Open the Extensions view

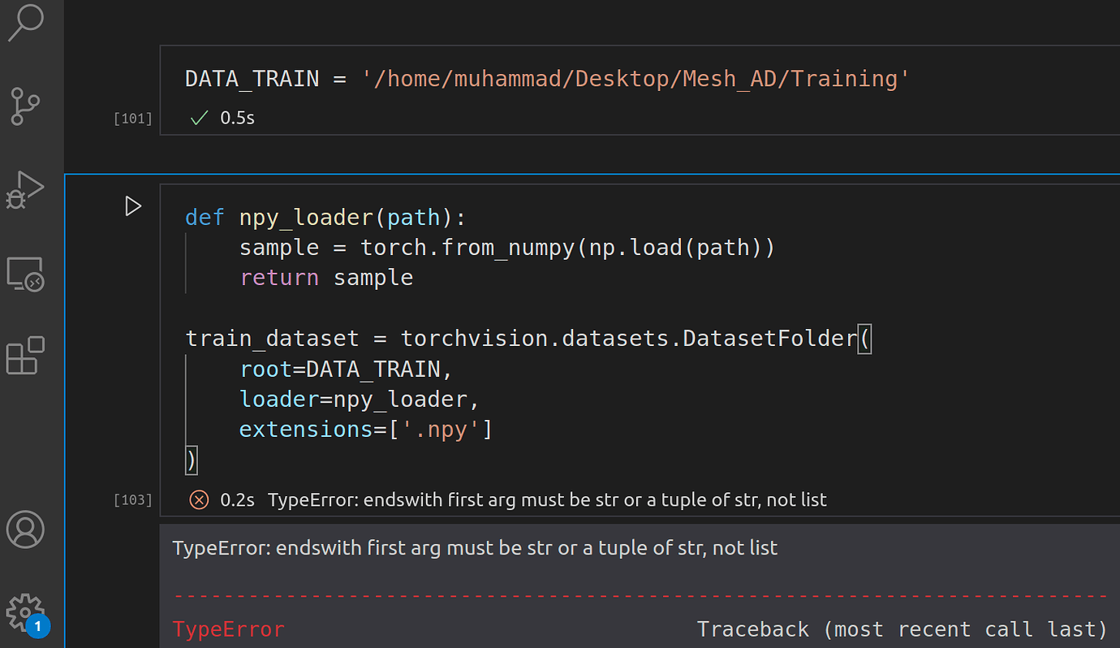click(26, 356)
